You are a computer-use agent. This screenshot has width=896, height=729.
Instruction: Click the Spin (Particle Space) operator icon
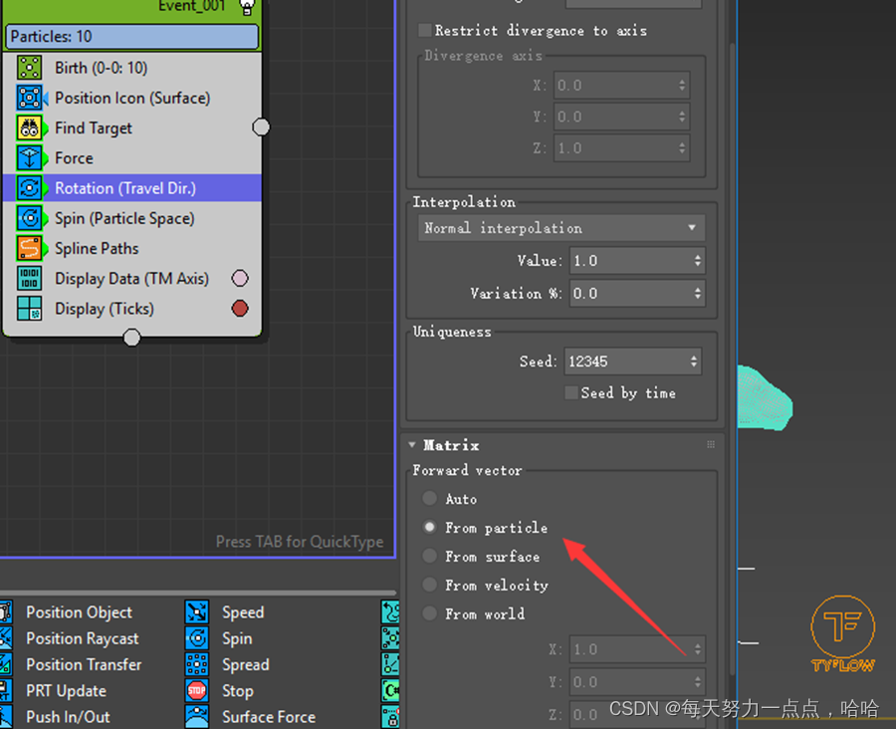pyautogui.click(x=29, y=218)
